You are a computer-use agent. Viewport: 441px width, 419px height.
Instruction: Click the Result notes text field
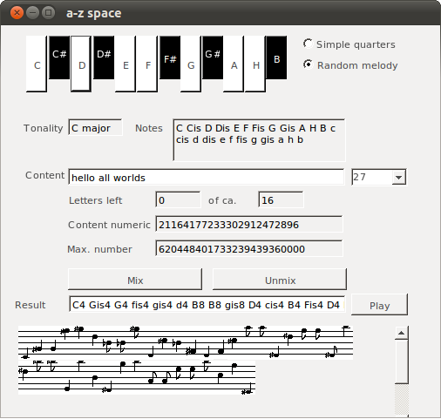coord(207,304)
